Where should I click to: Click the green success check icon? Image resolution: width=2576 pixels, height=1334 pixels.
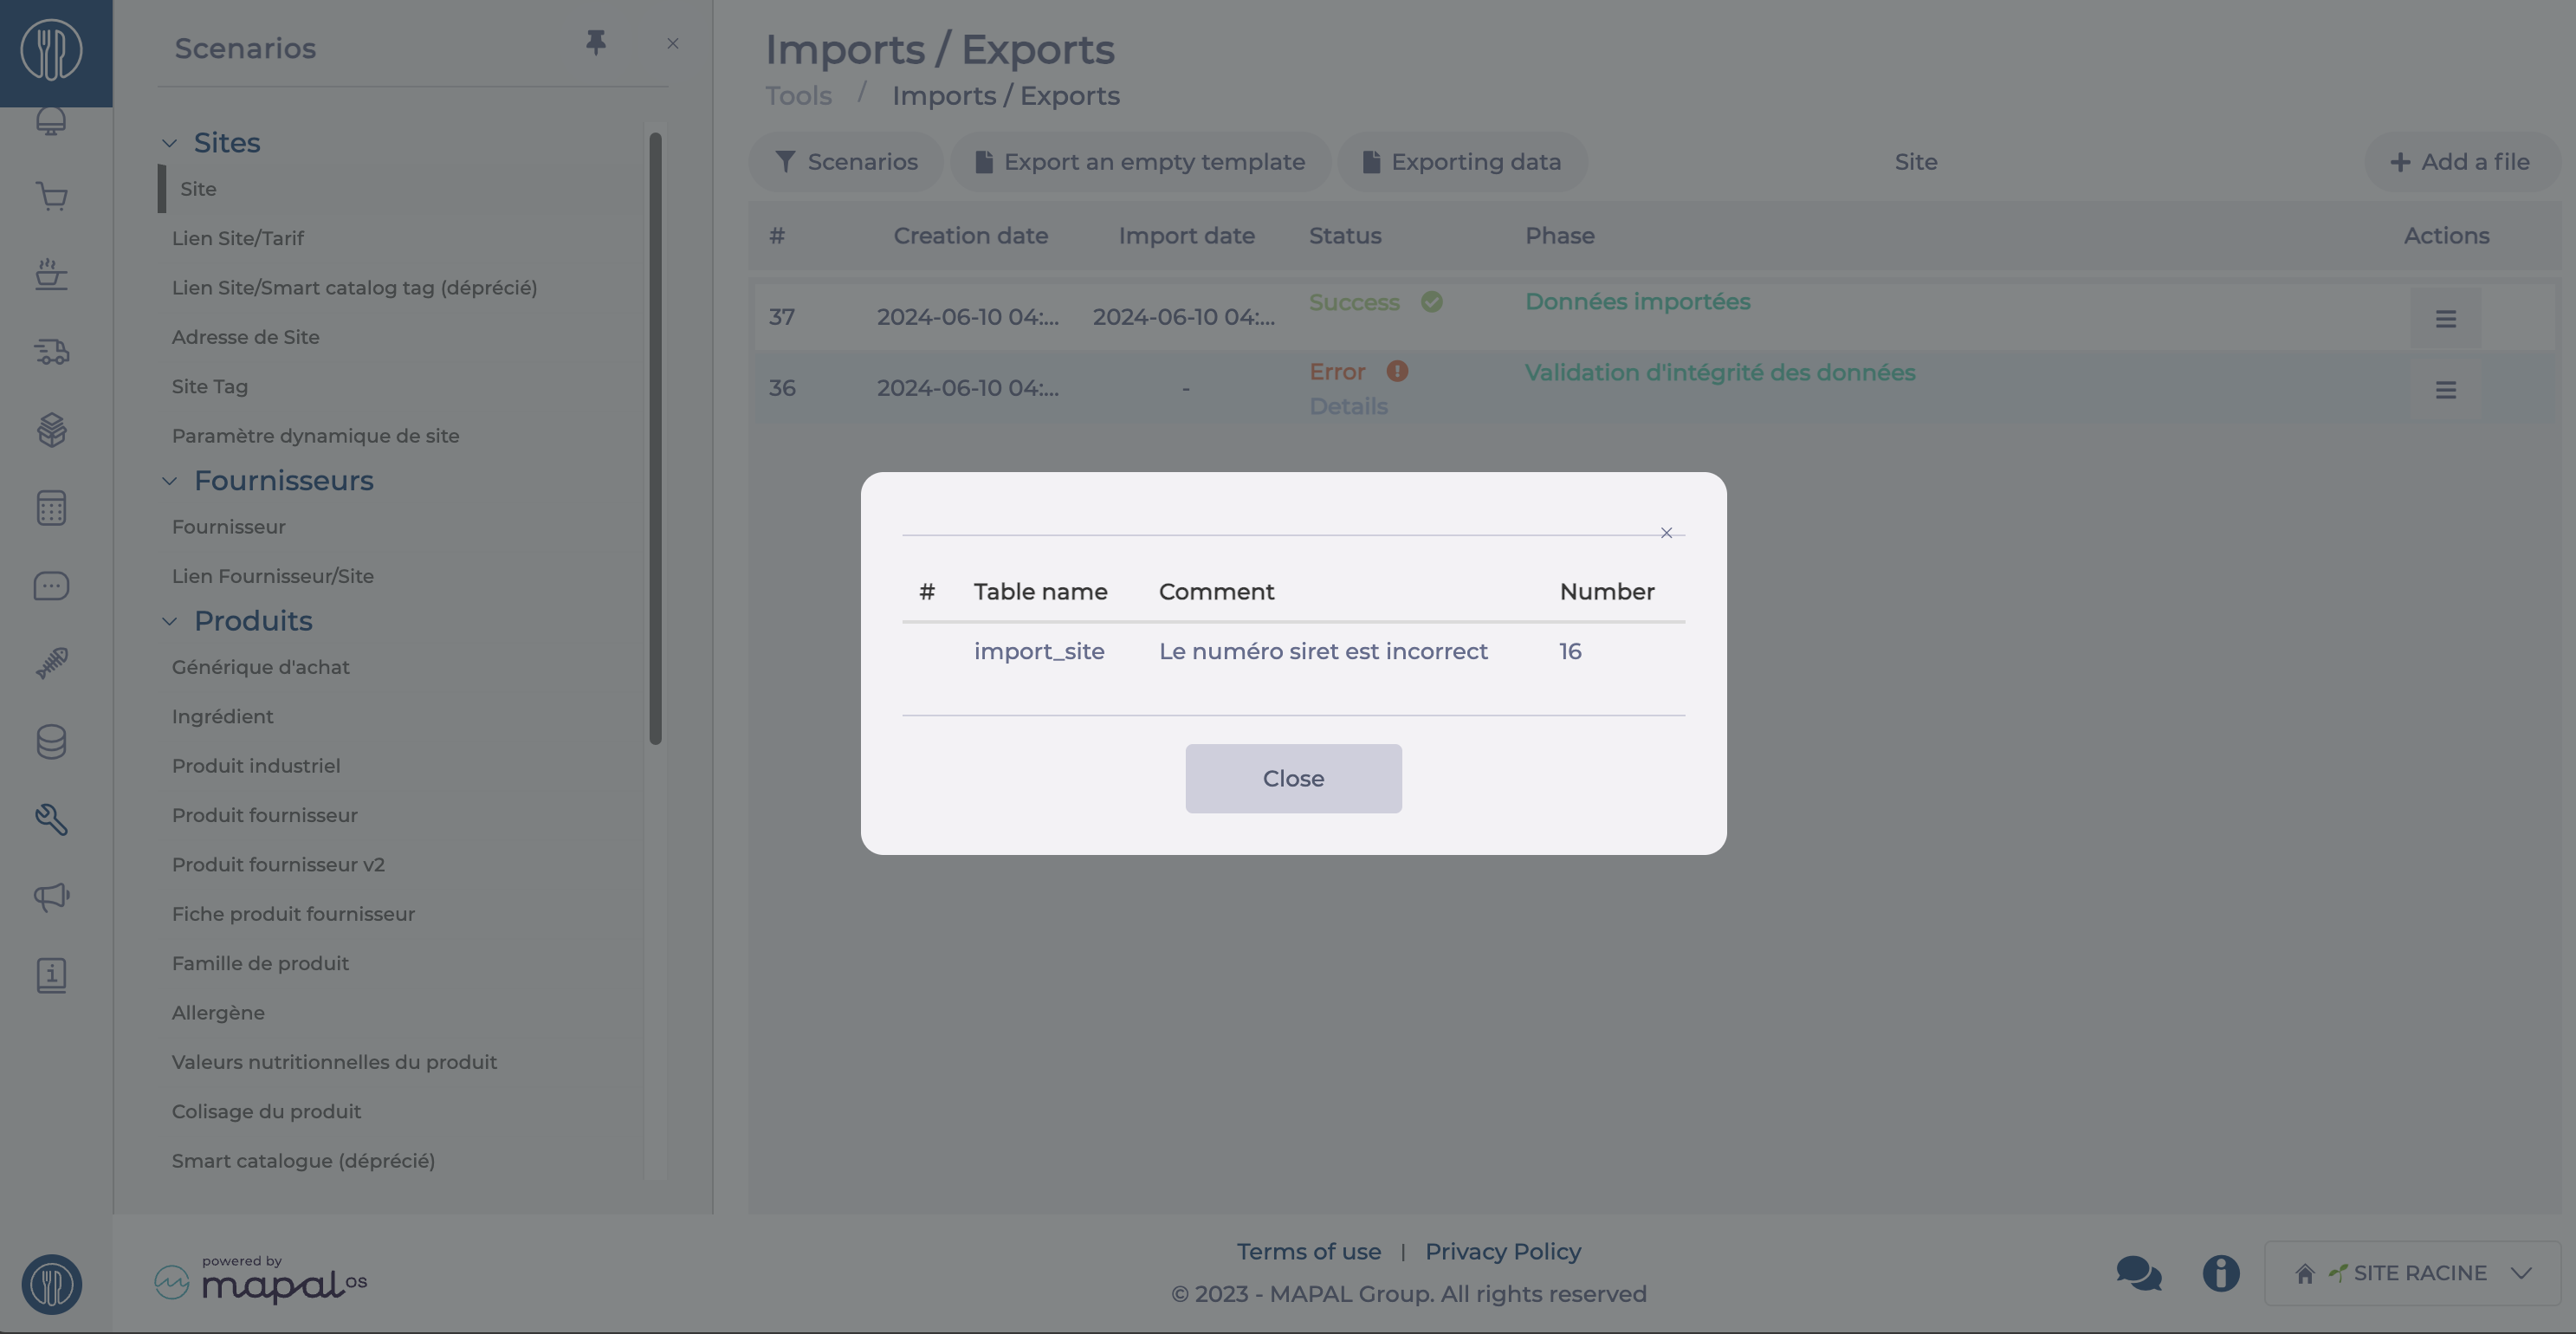1432,301
